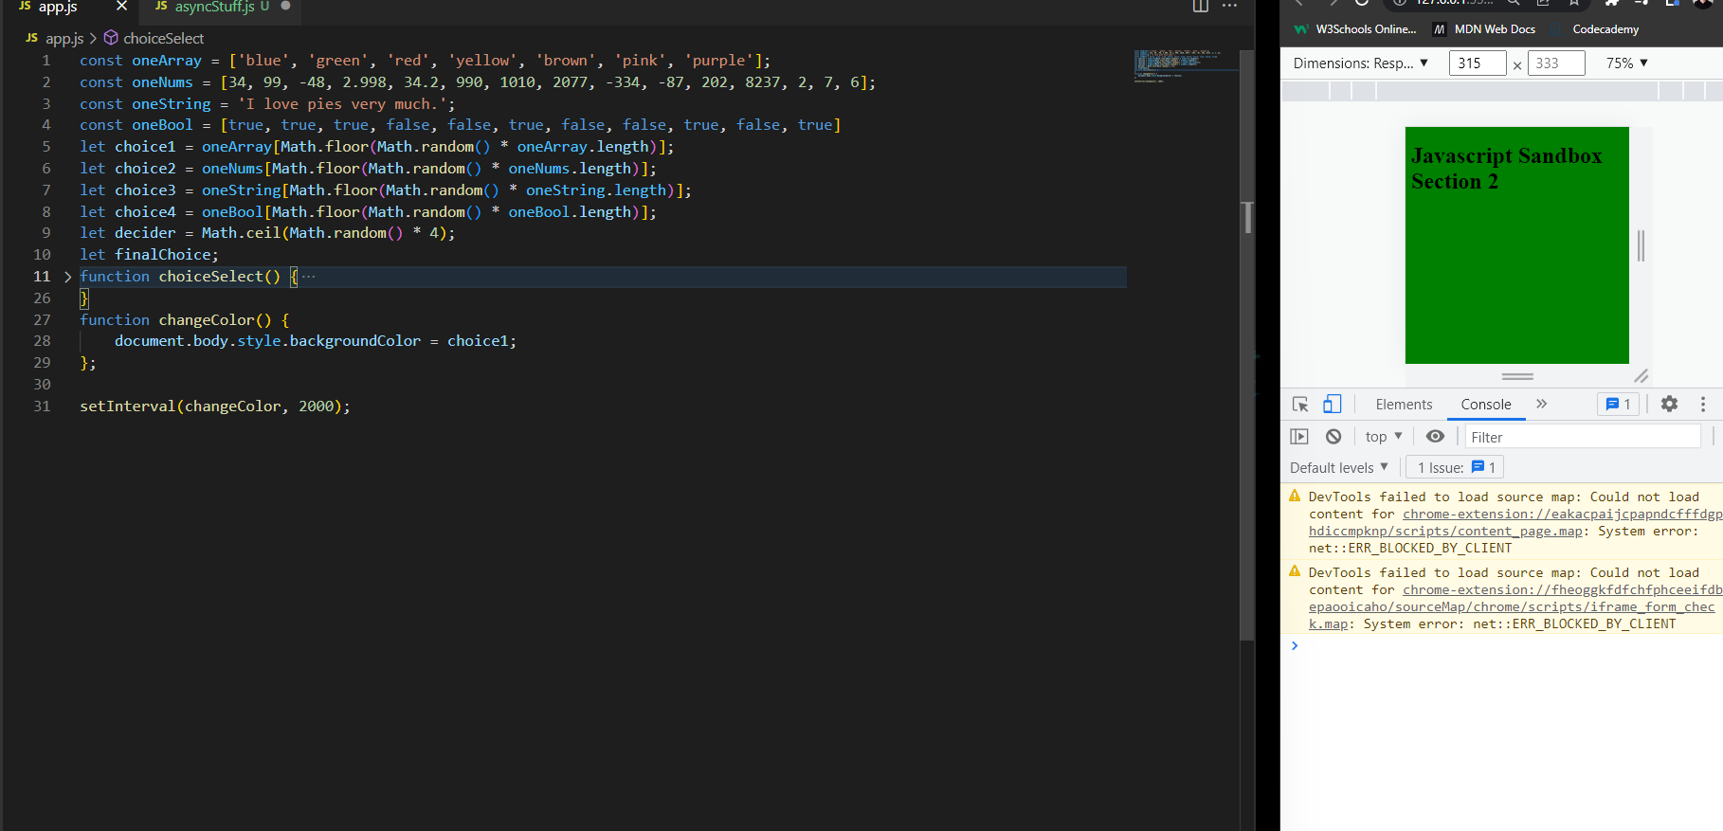
Task: Open the issues counter badge in DevTools toolbar
Action: coord(1619,405)
